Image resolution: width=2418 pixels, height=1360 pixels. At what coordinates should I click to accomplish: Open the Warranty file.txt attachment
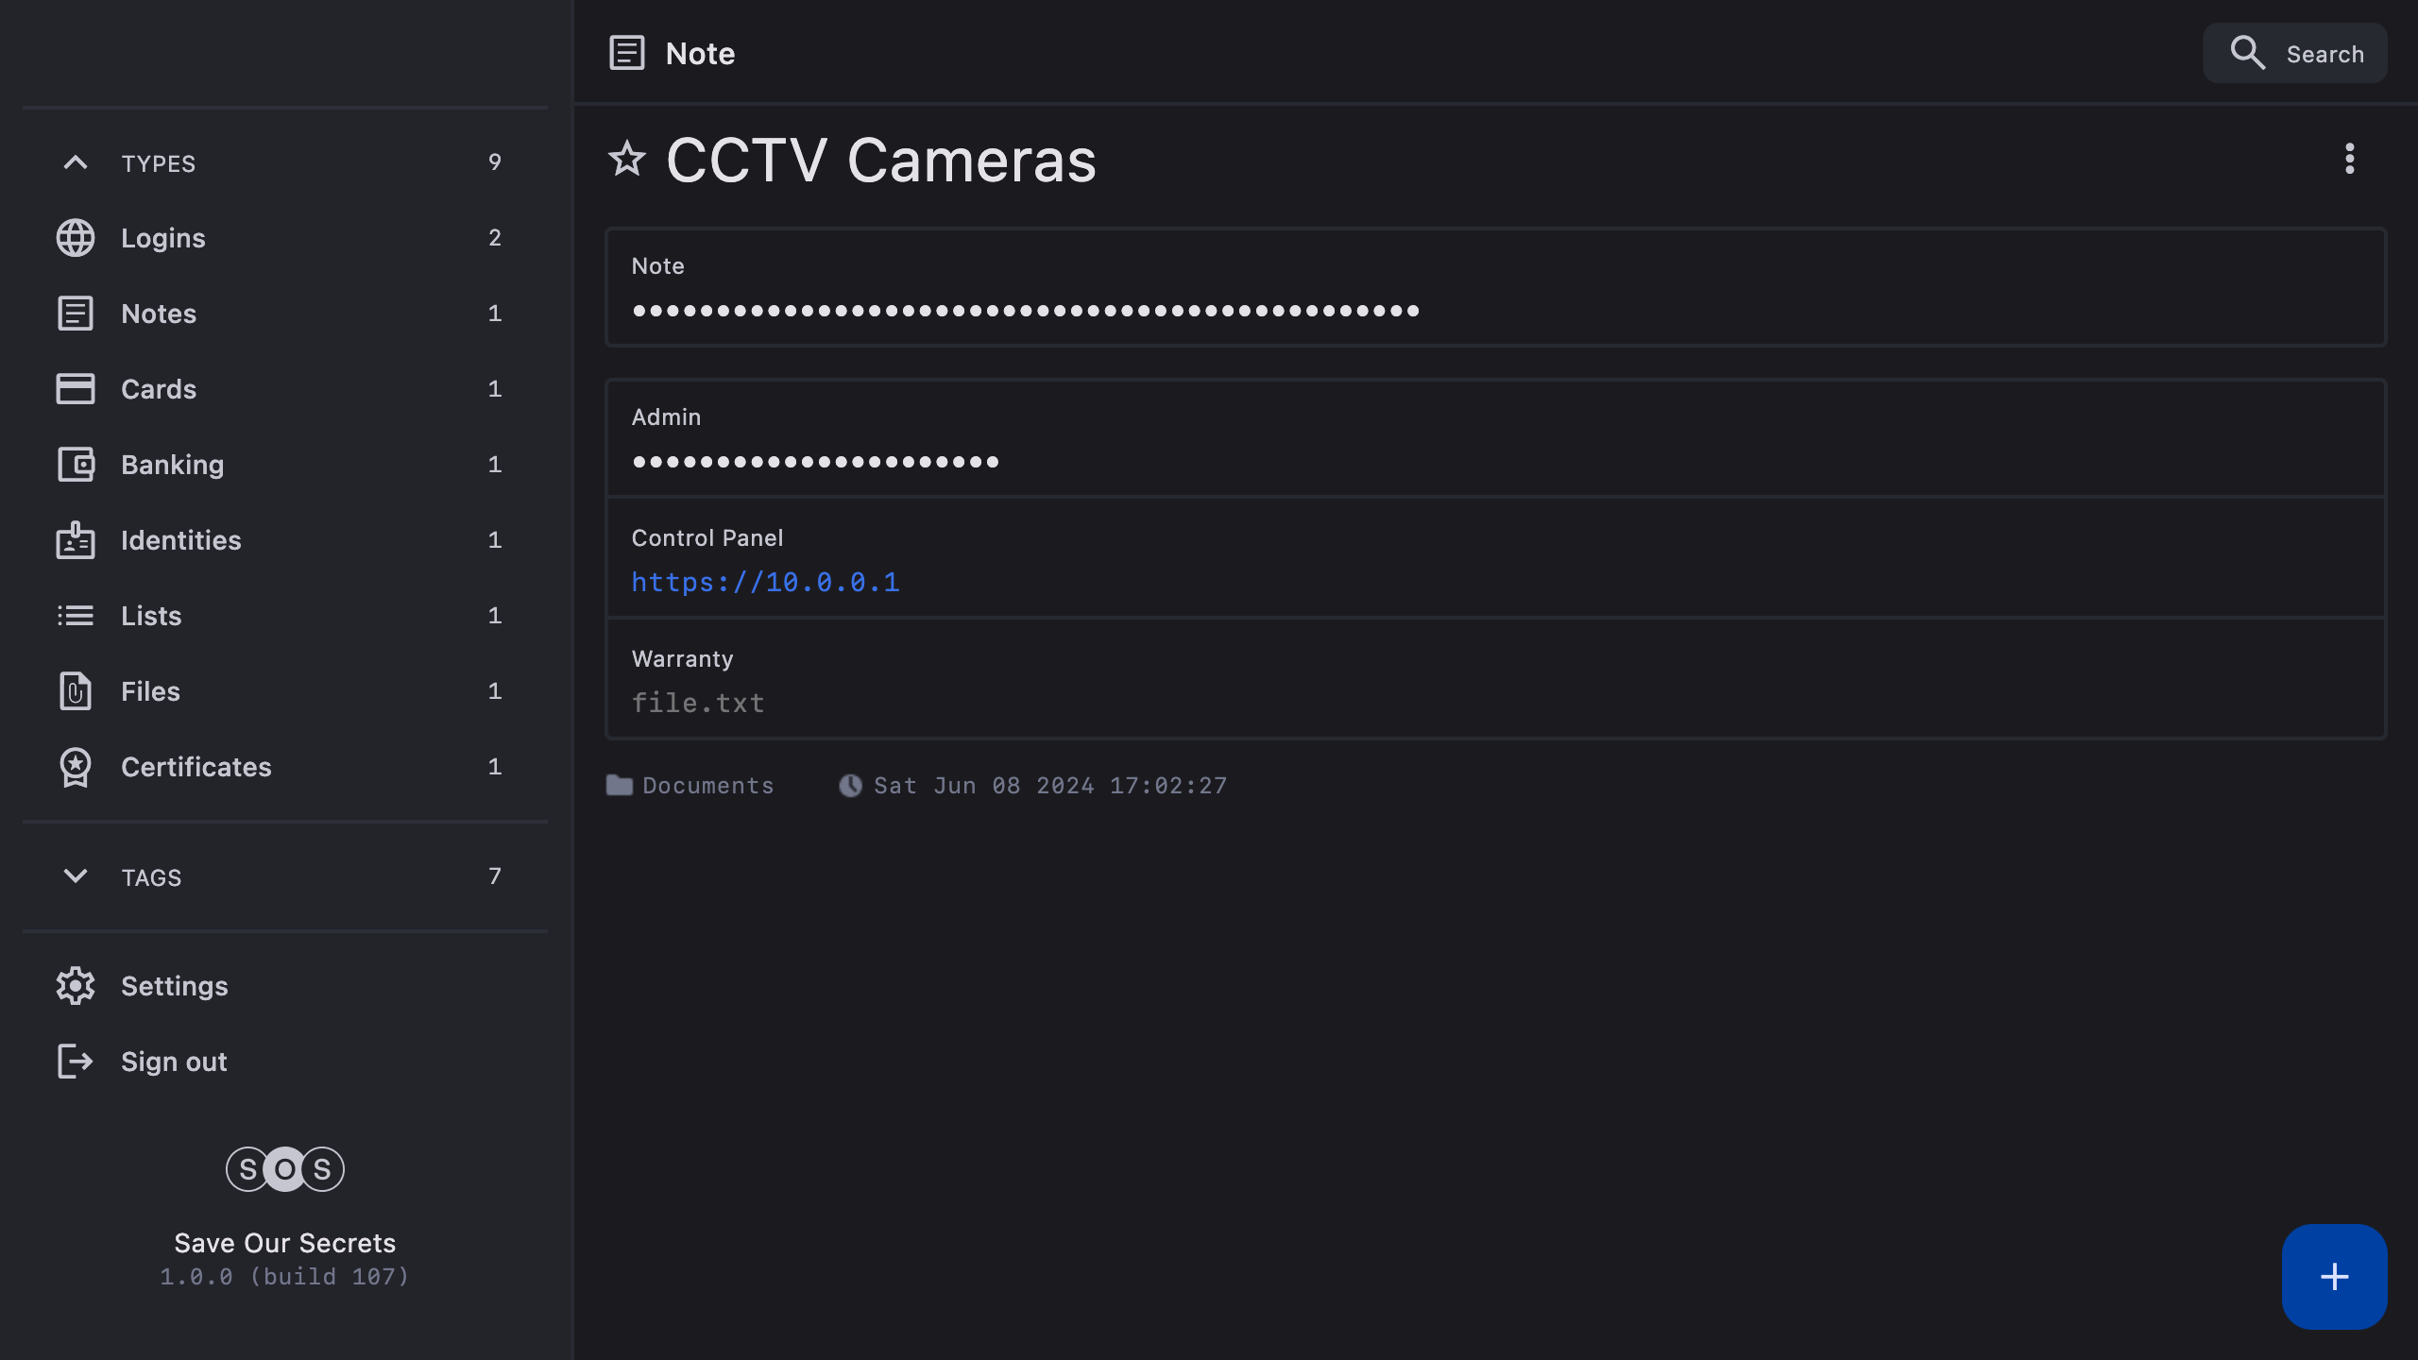point(698,703)
